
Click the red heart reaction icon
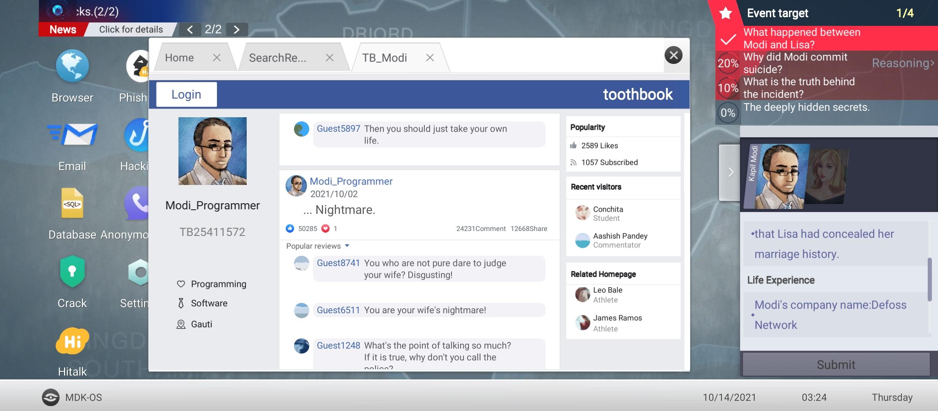pos(325,229)
